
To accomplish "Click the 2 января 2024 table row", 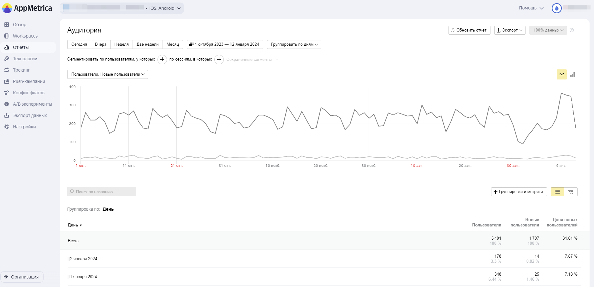I will 324,259.
